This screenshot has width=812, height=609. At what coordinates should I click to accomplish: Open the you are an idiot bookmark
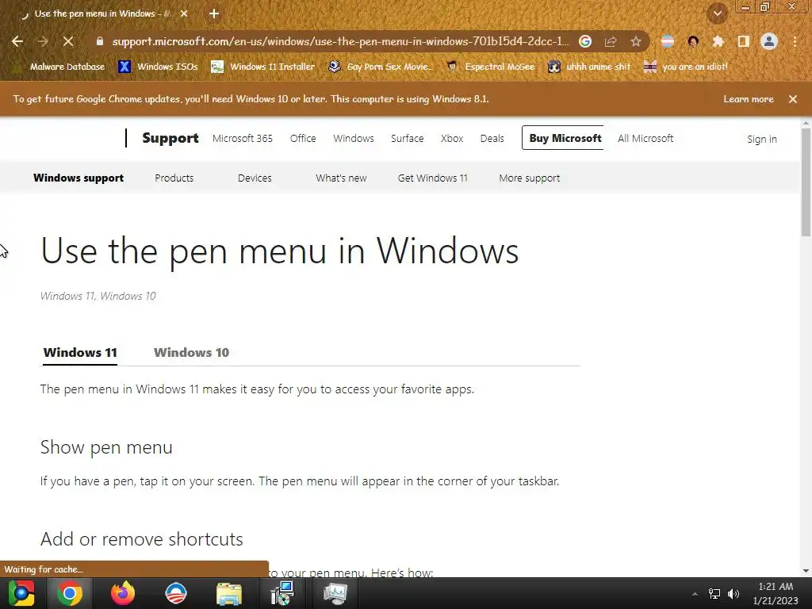tap(686, 67)
